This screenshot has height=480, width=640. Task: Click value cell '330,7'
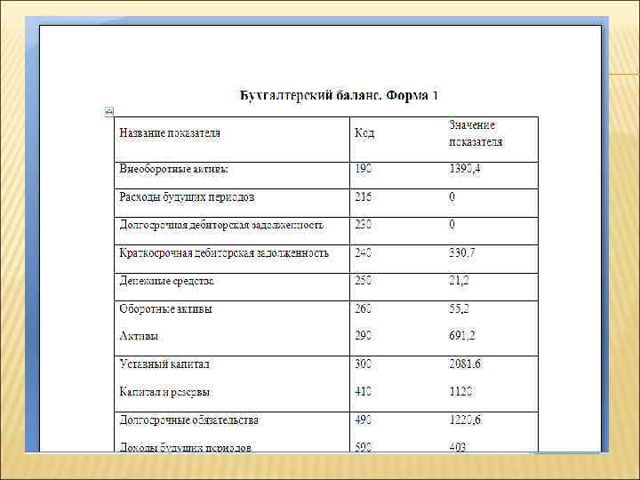tap(462, 253)
